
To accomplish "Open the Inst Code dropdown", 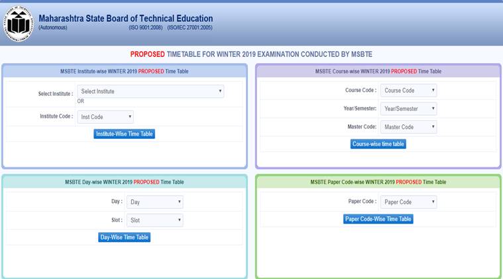I will [x=105, y=117].
